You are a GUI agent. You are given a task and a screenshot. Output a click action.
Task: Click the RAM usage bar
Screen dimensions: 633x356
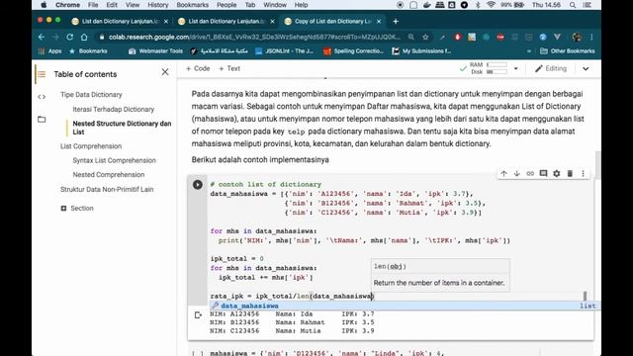(x=497, y=64)
